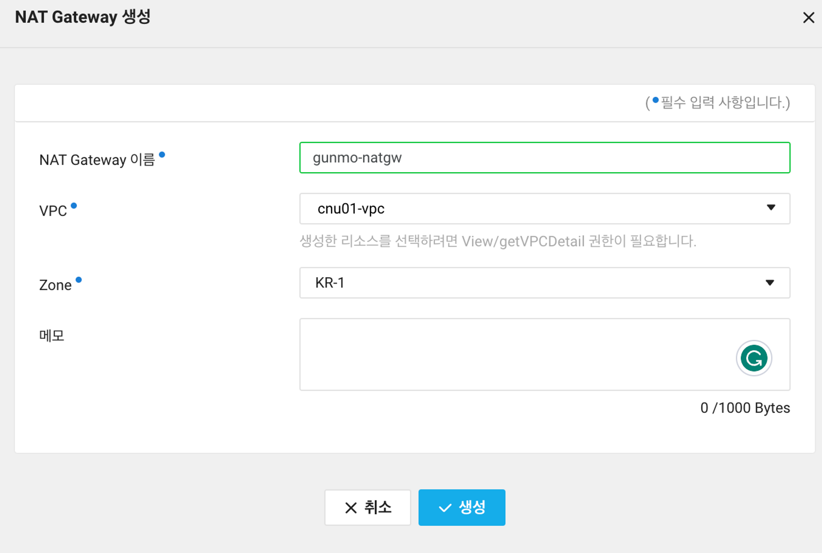
Task: Click the Zone dropdown chevron arrow
Action: tap(770, 283)
